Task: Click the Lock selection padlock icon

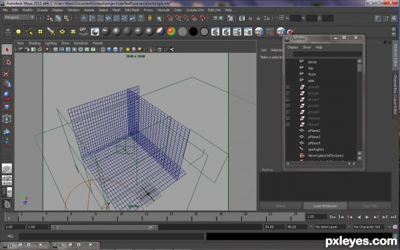Action: pyautogui.click(x=150, y=18)
